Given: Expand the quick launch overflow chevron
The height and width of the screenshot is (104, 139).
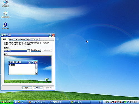Looking at the screenshot, I should coord(26,101).
